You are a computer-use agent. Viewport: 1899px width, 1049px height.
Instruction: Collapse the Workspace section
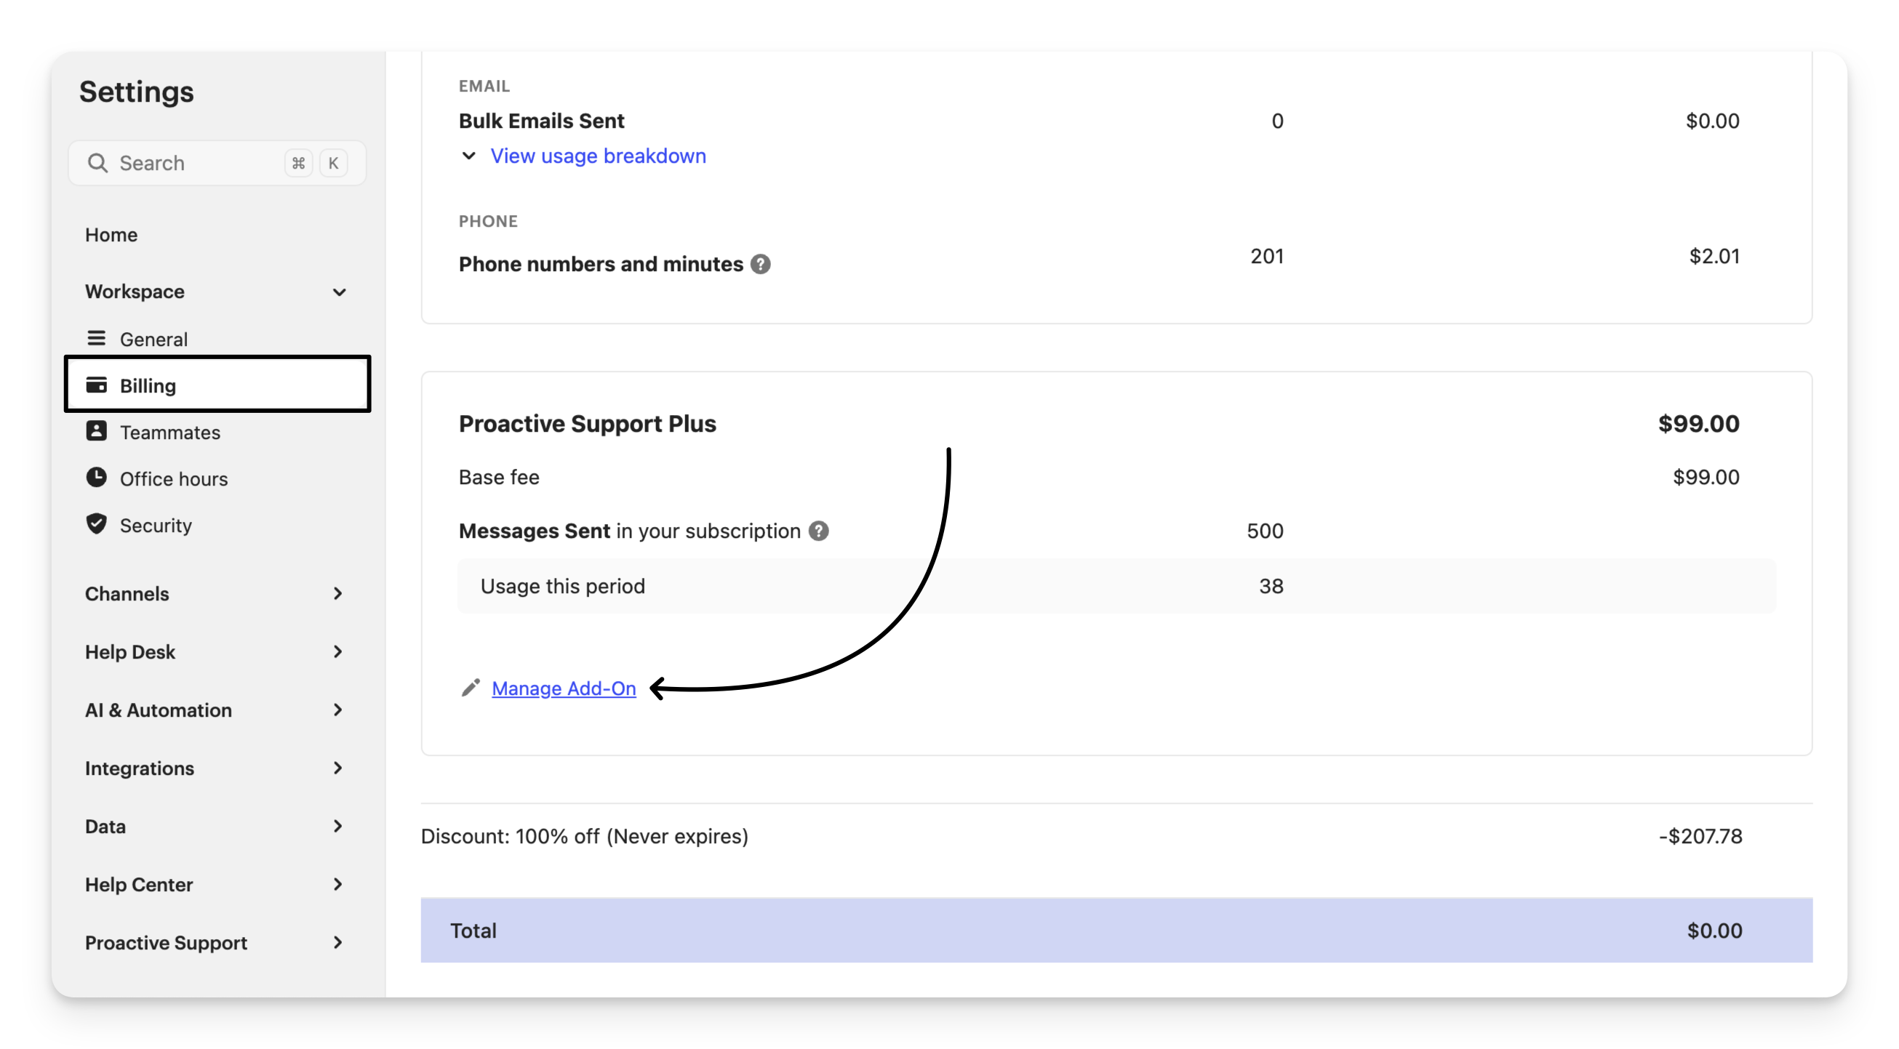338,292
